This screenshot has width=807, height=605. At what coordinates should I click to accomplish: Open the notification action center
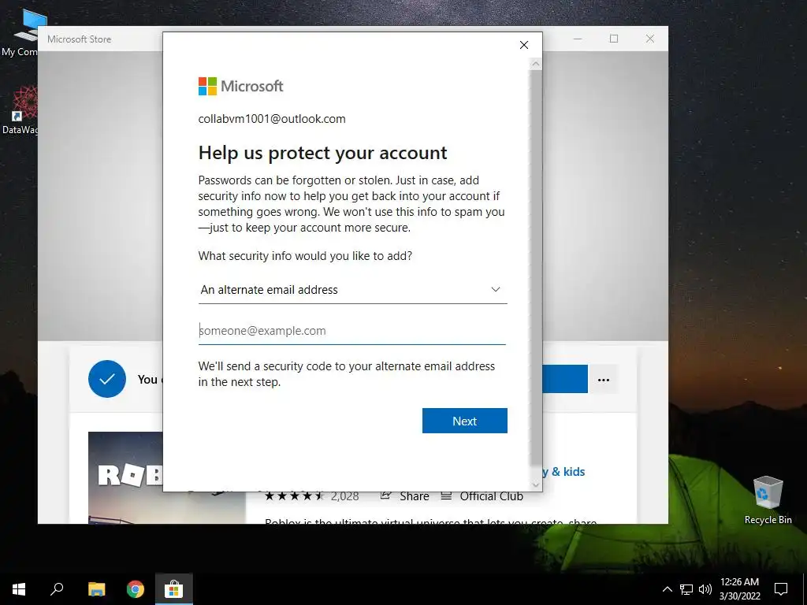[x=781, y=589]
